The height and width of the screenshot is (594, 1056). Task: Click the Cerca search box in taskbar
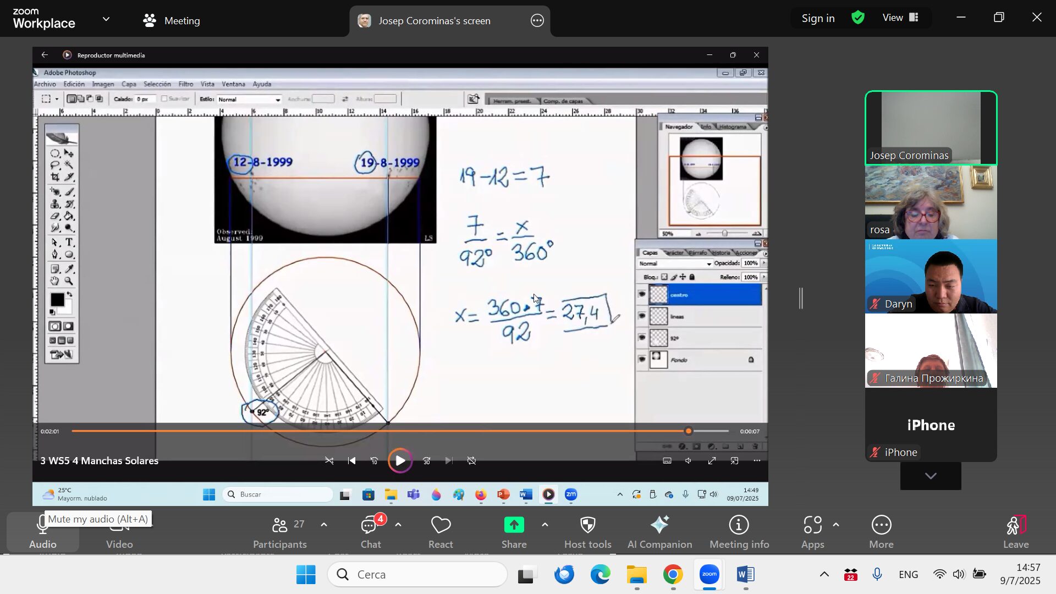click(417, 575)
